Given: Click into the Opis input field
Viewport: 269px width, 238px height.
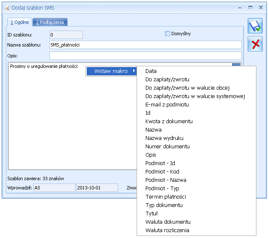Looking at the screenshot, I should [x=145, y=56].
